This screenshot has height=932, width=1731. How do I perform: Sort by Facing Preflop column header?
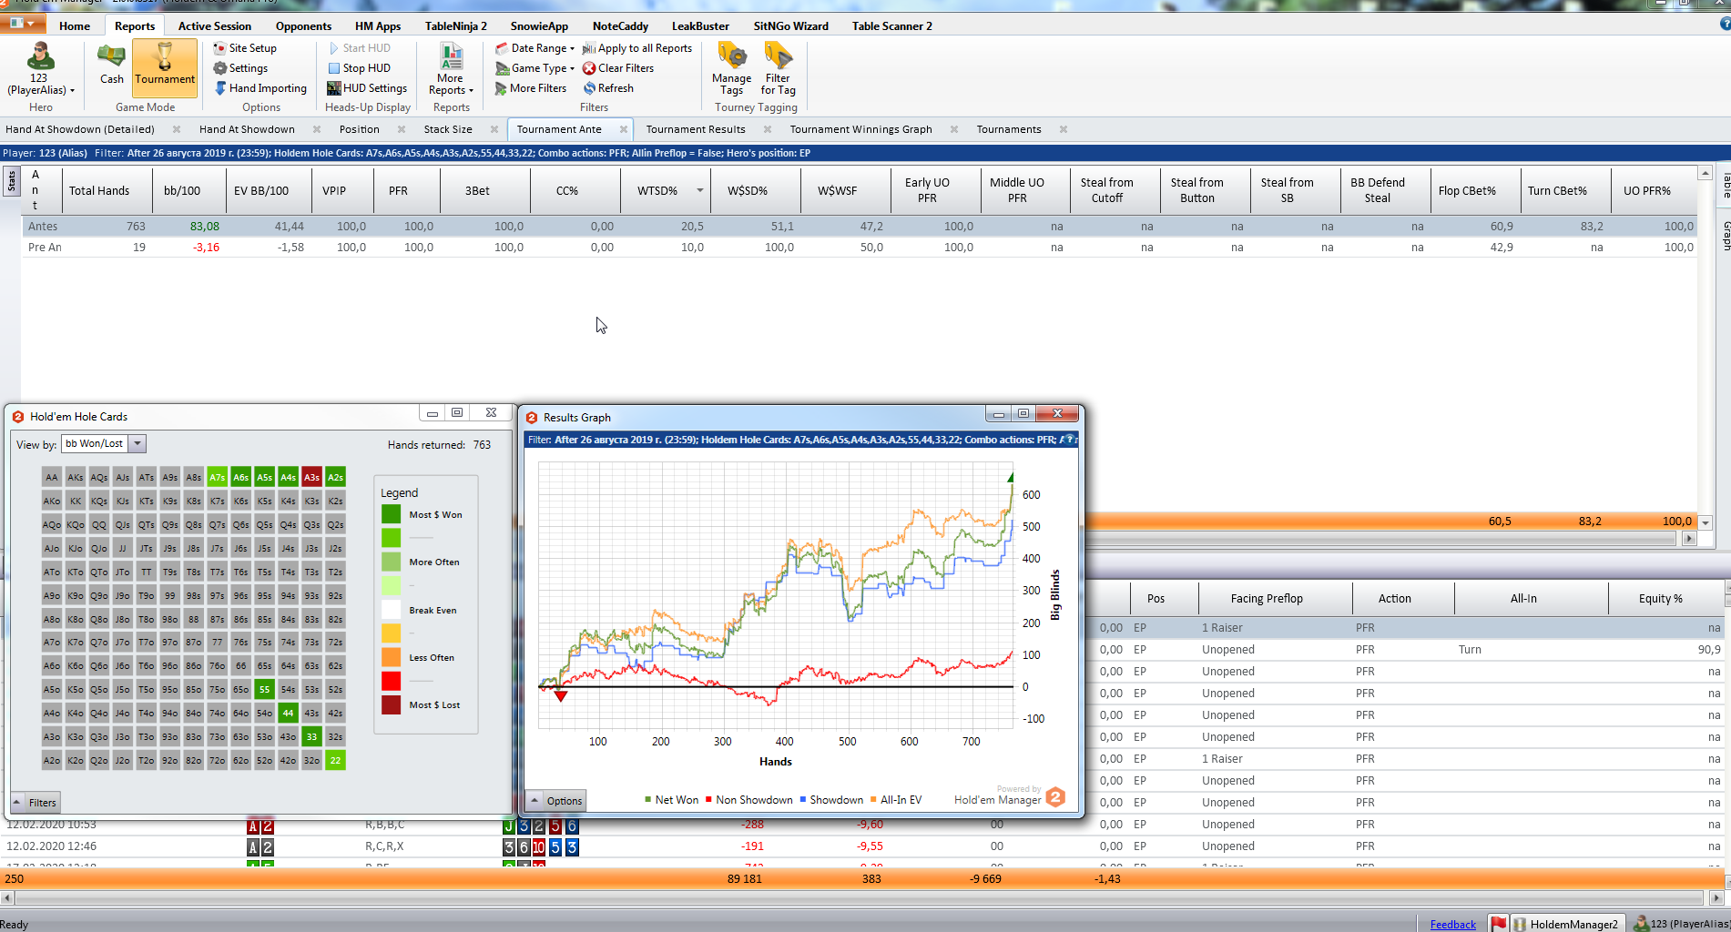pos(1267,598)
